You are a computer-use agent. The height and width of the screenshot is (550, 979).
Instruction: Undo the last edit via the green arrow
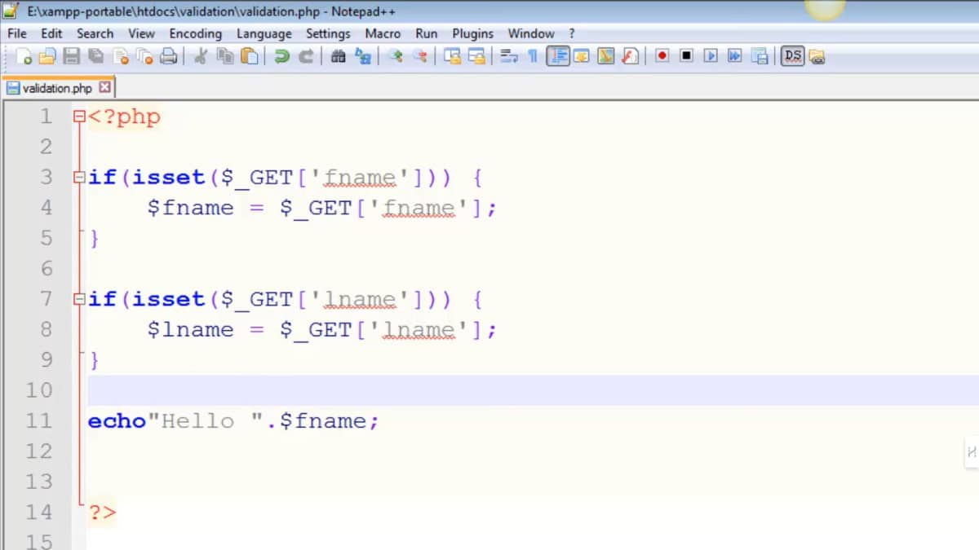pyautogui.click(x=282, y=56)
